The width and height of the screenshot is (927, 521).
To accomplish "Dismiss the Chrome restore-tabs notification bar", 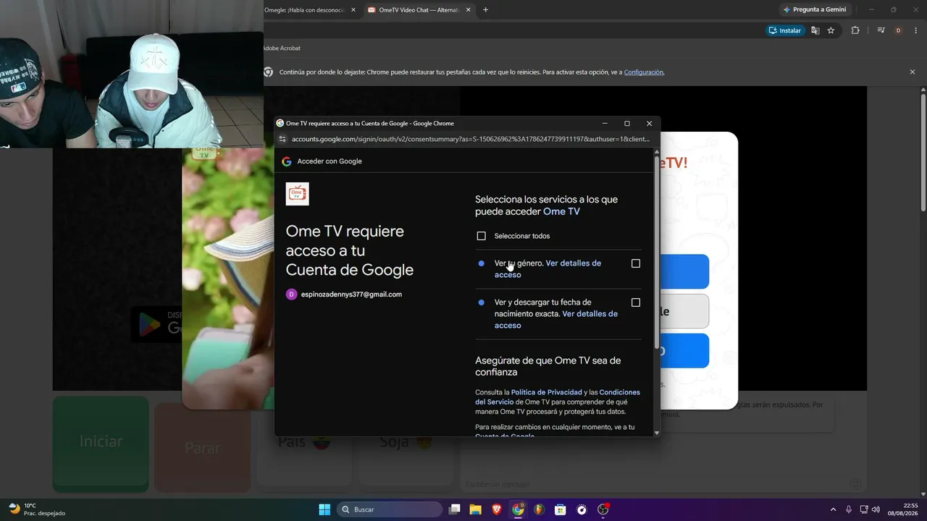I will click(913, 72).
